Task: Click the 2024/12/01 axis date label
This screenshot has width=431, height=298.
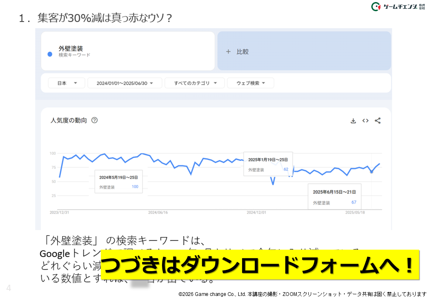Action: click(x=256, y=212)
